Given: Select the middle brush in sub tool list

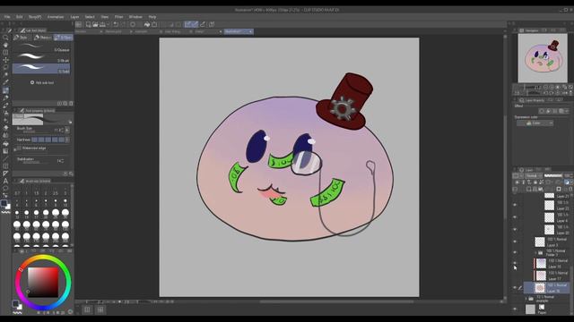Looking at the screenshot, I should tap(41, 57).
